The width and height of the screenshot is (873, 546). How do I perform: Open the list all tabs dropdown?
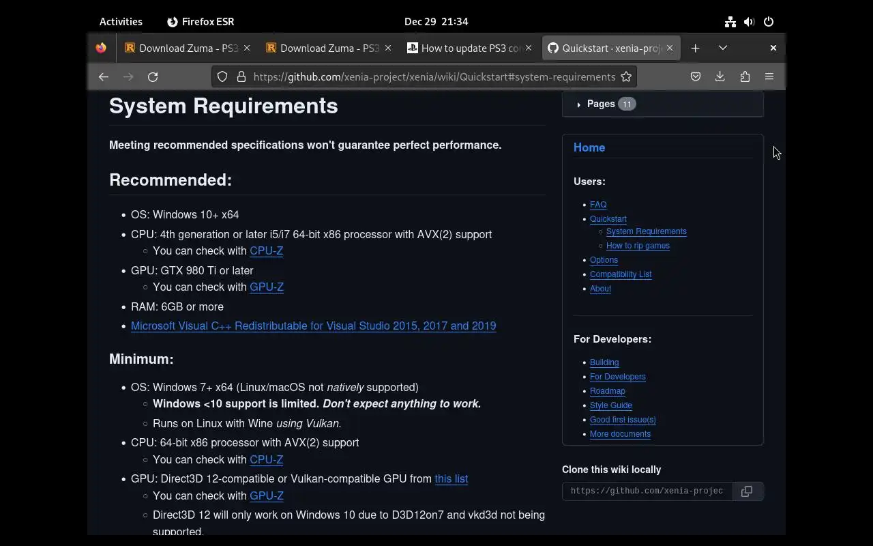tap(723, 48)
